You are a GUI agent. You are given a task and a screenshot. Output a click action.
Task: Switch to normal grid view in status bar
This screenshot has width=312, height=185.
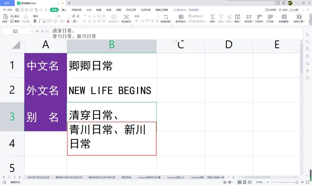tap(239, 182)
